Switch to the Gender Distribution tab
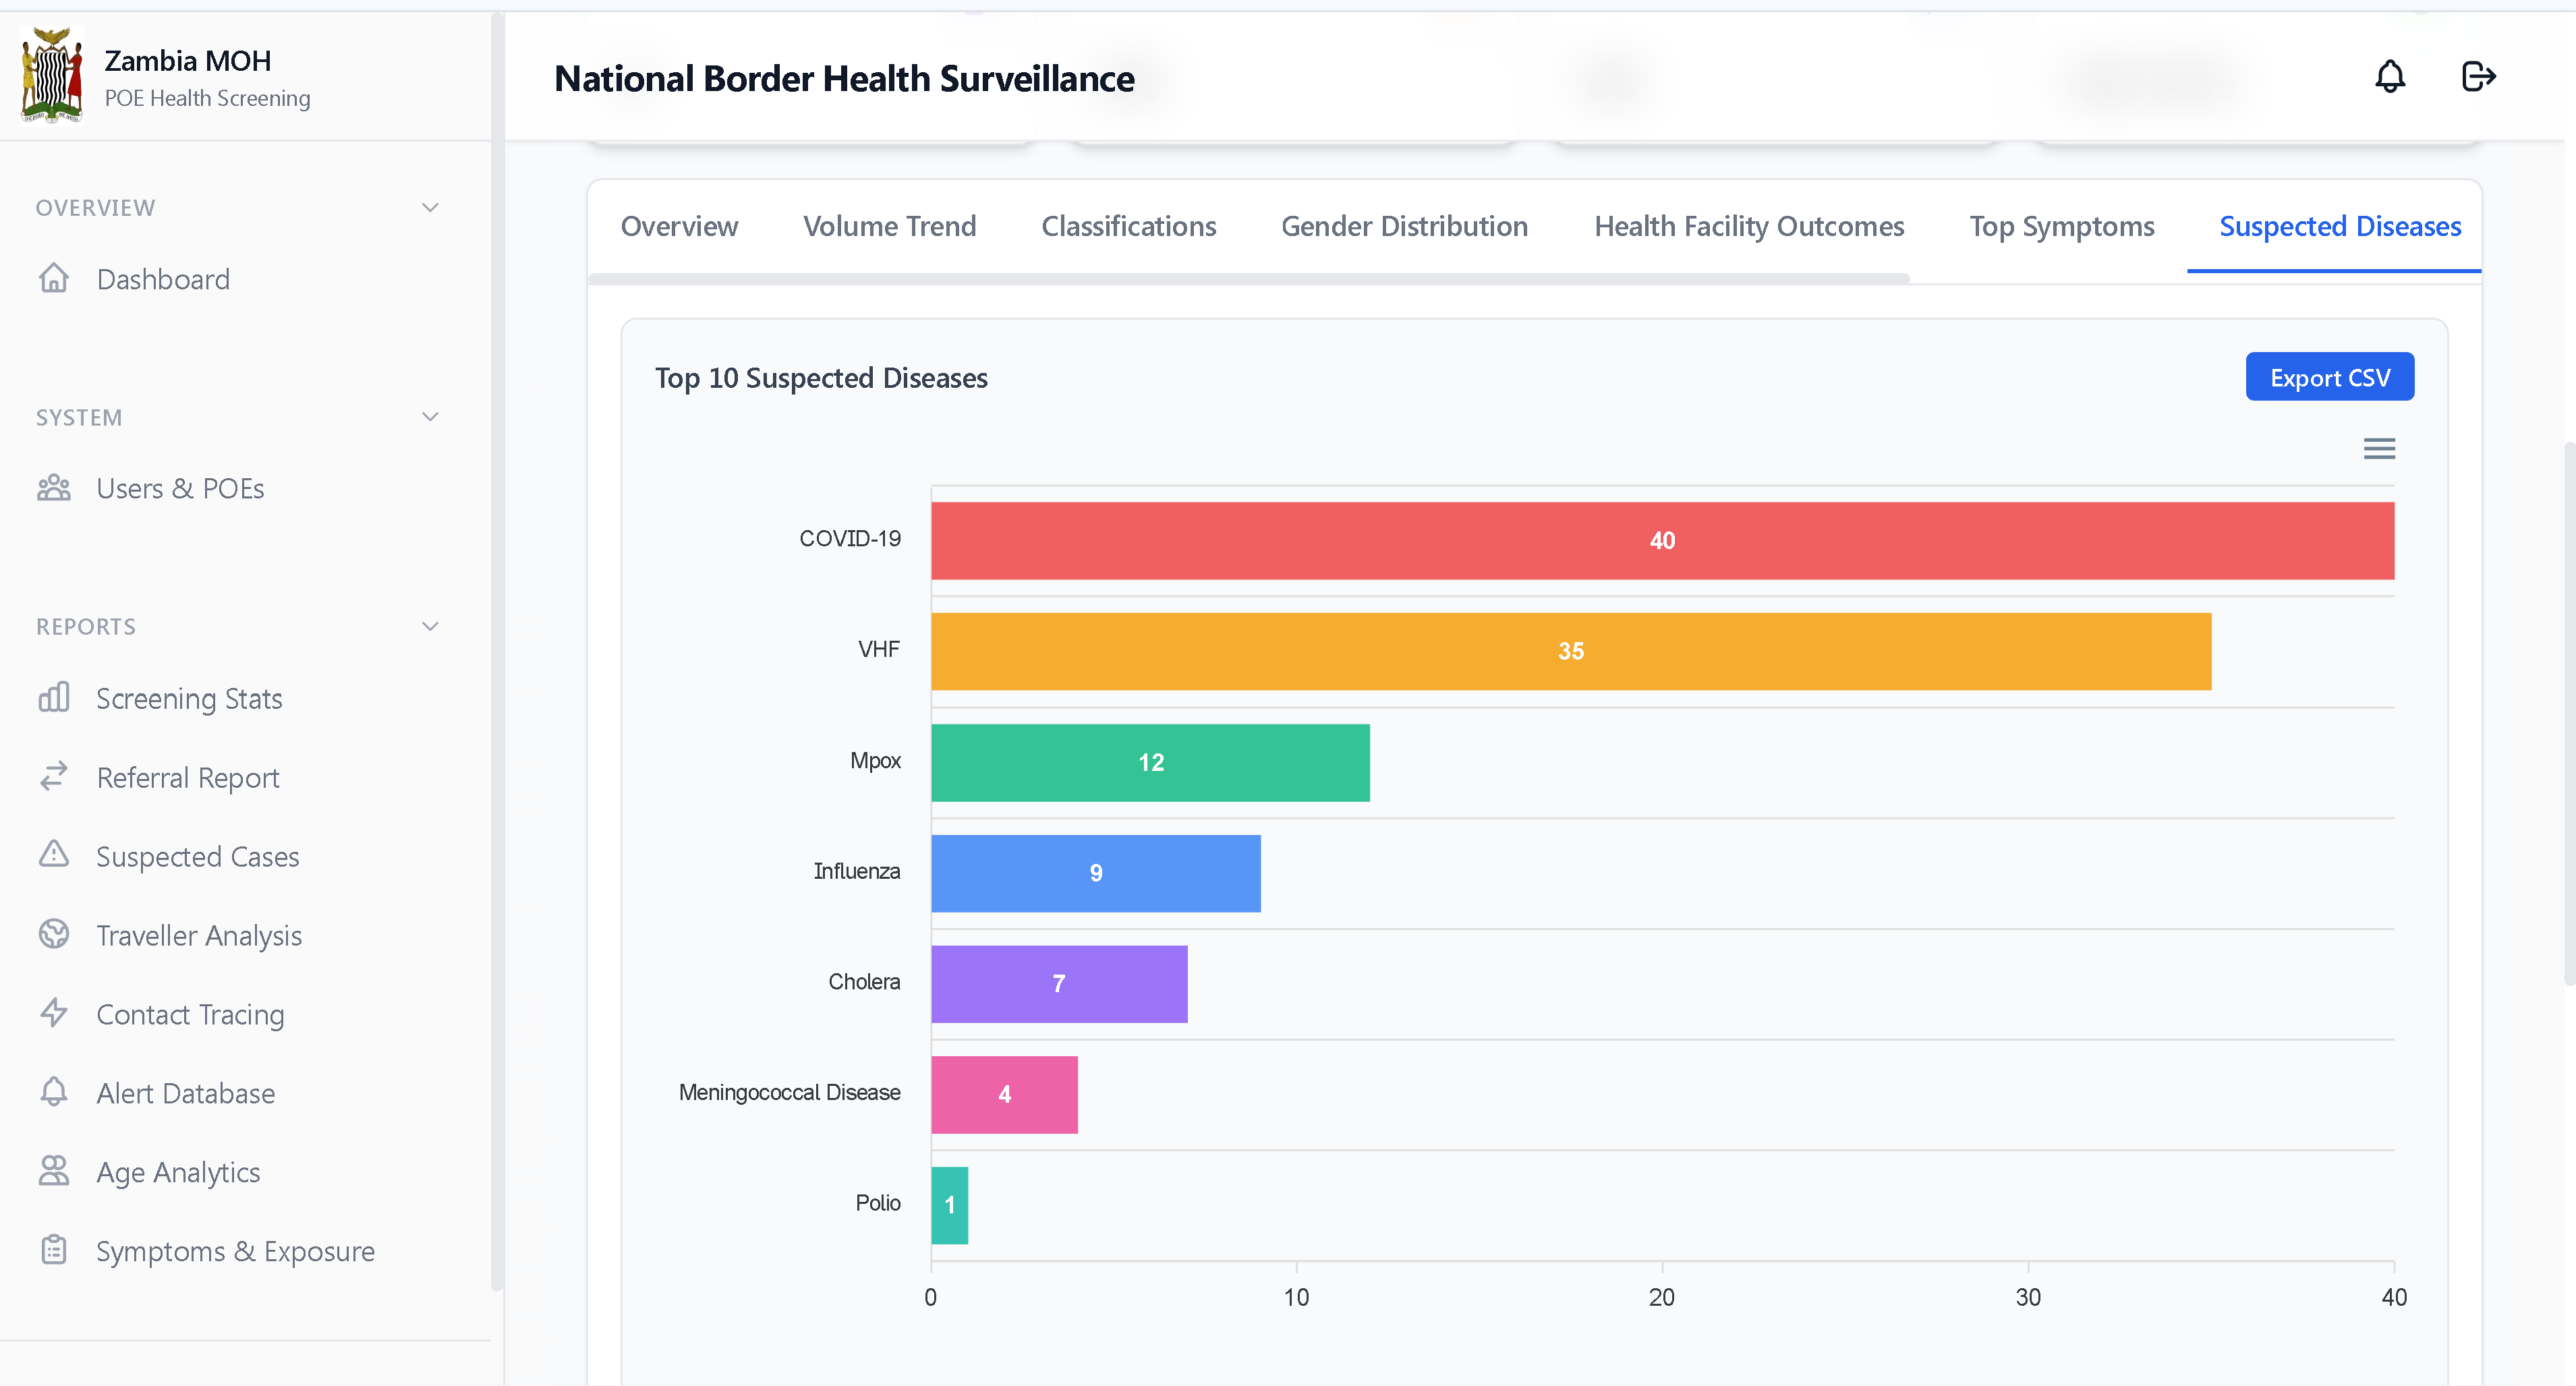The image size is (2576, 1386). click(x=1404, y=226)
